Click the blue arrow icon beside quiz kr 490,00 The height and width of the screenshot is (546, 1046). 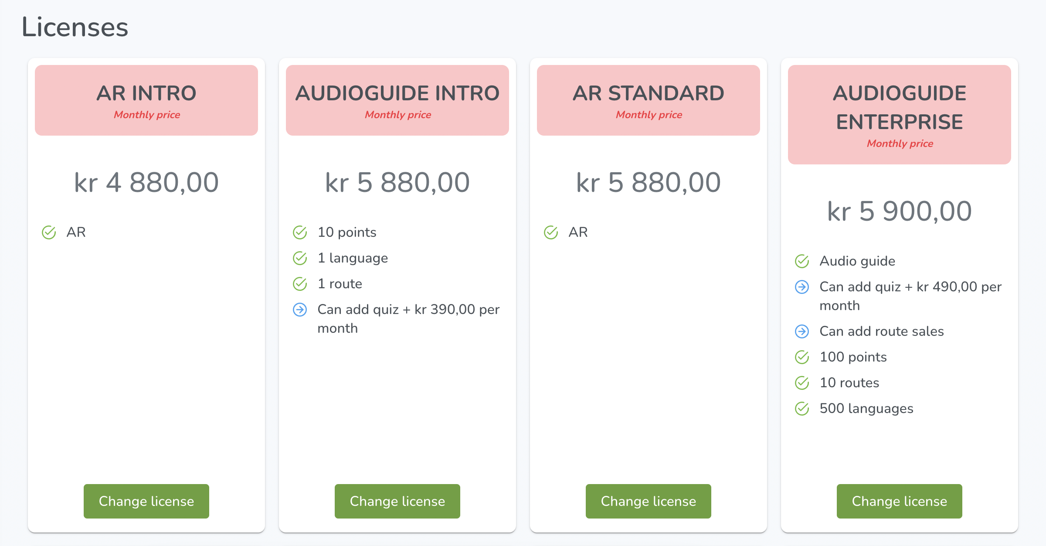802,287
